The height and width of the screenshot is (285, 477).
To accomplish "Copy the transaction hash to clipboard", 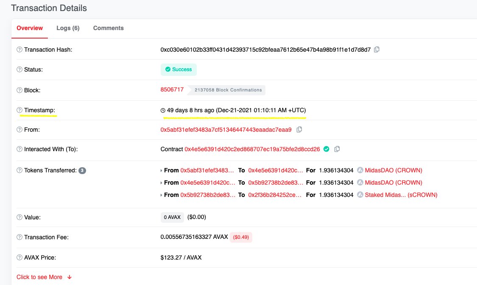I will tap(377, 50).
